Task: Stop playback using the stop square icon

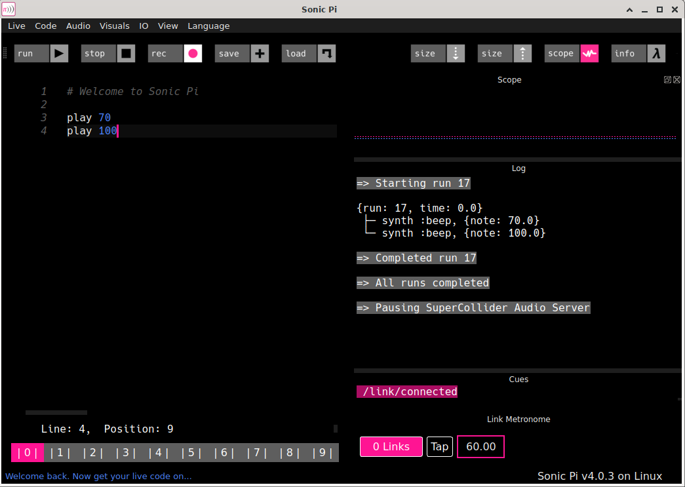Action: 126,53
